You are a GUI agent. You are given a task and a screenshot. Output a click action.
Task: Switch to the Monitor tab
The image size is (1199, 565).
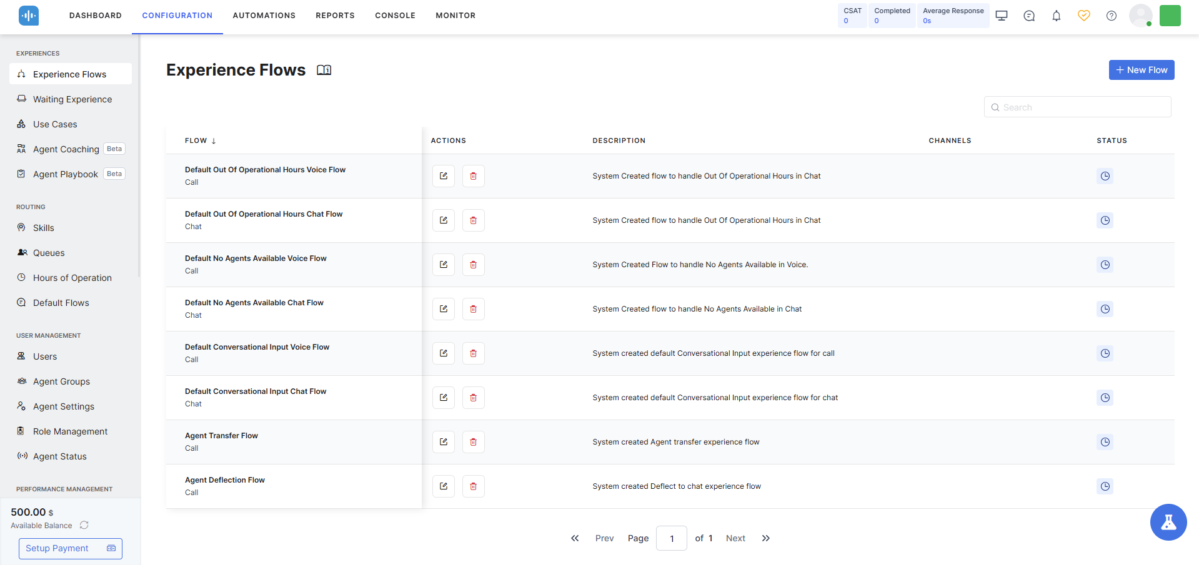455,16
